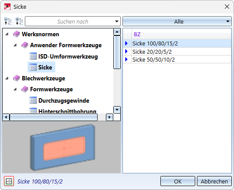
Task: Toggle the preview image button
Action: (x=9, y=181)
